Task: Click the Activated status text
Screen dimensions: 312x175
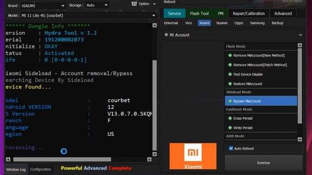Action: (x=59, y=53)
